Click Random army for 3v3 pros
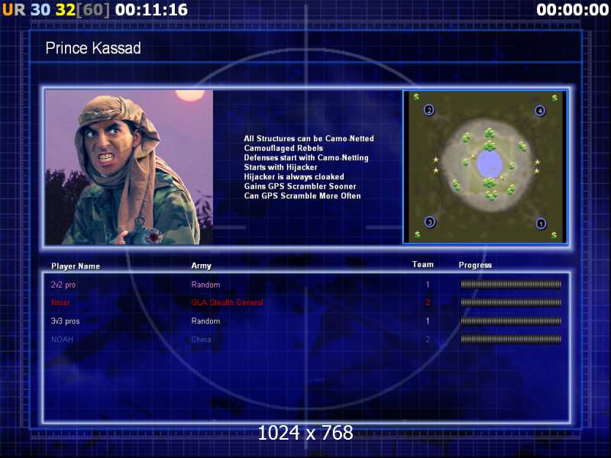This screenshot has width=611, height=458. (x=205, y=321)
